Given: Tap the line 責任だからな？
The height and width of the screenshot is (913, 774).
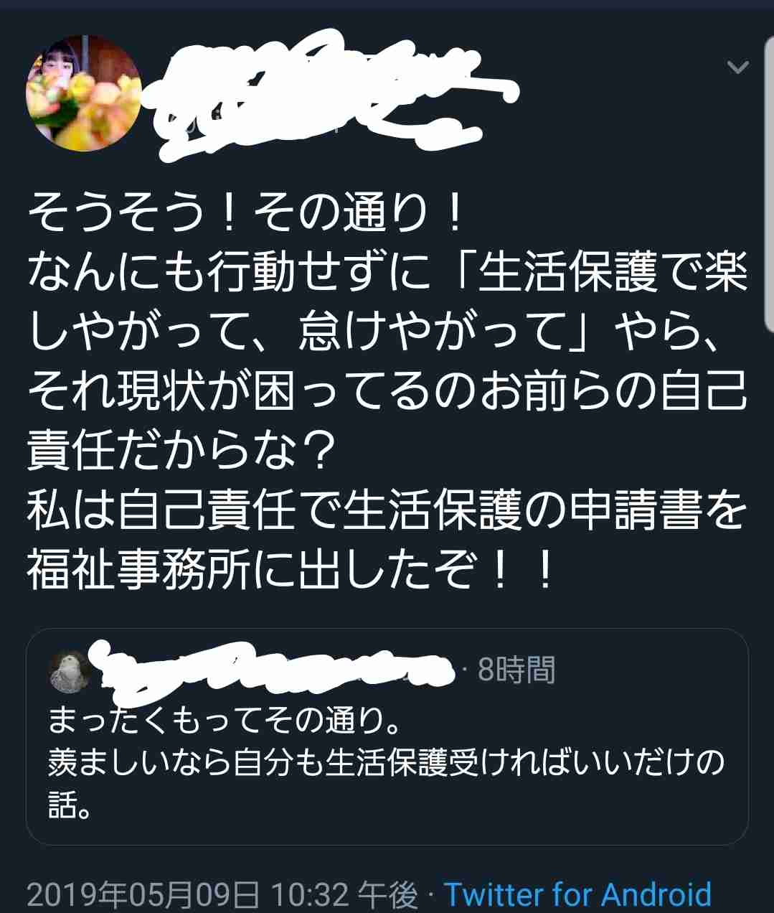Looking at the screenshot, I should click(182, 452).
